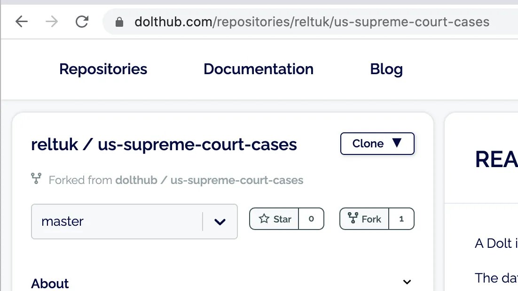The width and height of the screenshot is (518, 291).
Task: Click the Clone button's triangle arrow
Action: pos(397,143)
